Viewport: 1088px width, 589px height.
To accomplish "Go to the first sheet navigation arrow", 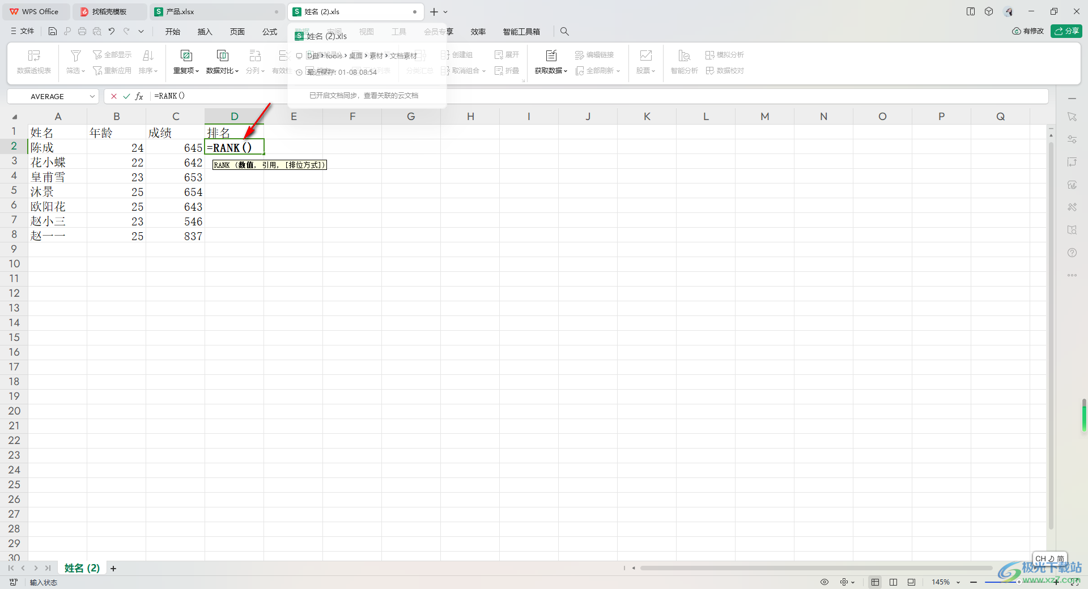I will [x=11, y=568].
